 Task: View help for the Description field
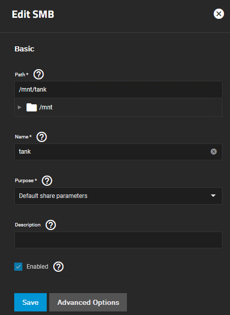tap(51, 225)
